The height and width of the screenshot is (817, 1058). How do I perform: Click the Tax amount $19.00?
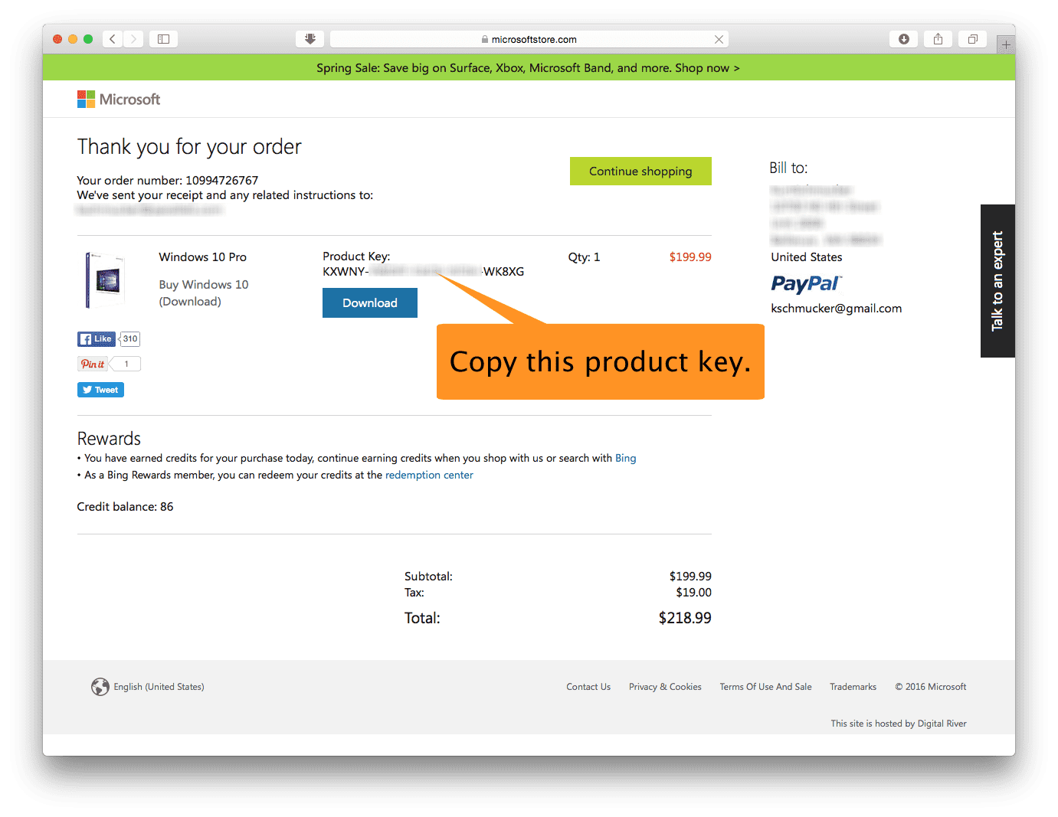[x=693, y=593]
